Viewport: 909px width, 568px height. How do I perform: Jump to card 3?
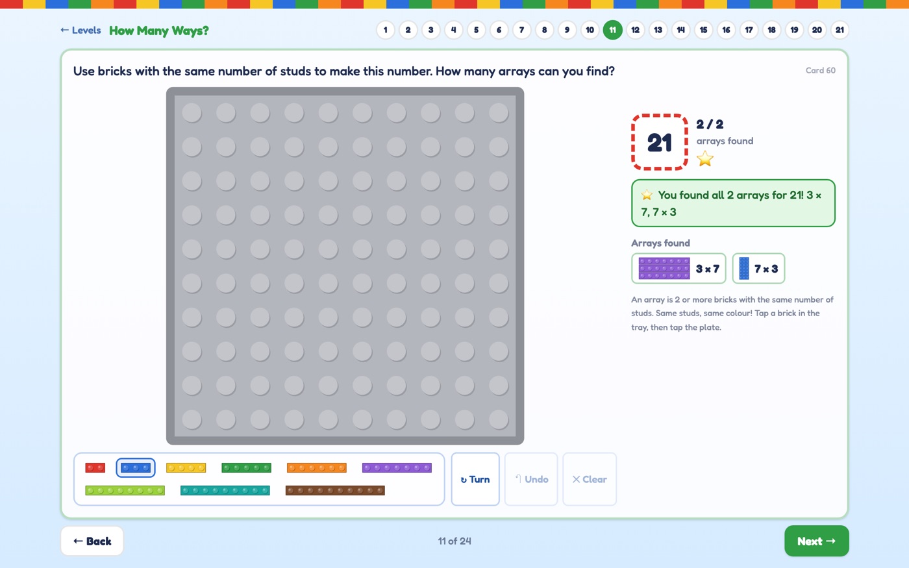pos(431,30)
